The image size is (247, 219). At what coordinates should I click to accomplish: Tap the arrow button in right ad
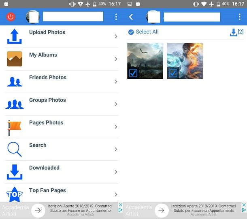(x=162, y=211)
